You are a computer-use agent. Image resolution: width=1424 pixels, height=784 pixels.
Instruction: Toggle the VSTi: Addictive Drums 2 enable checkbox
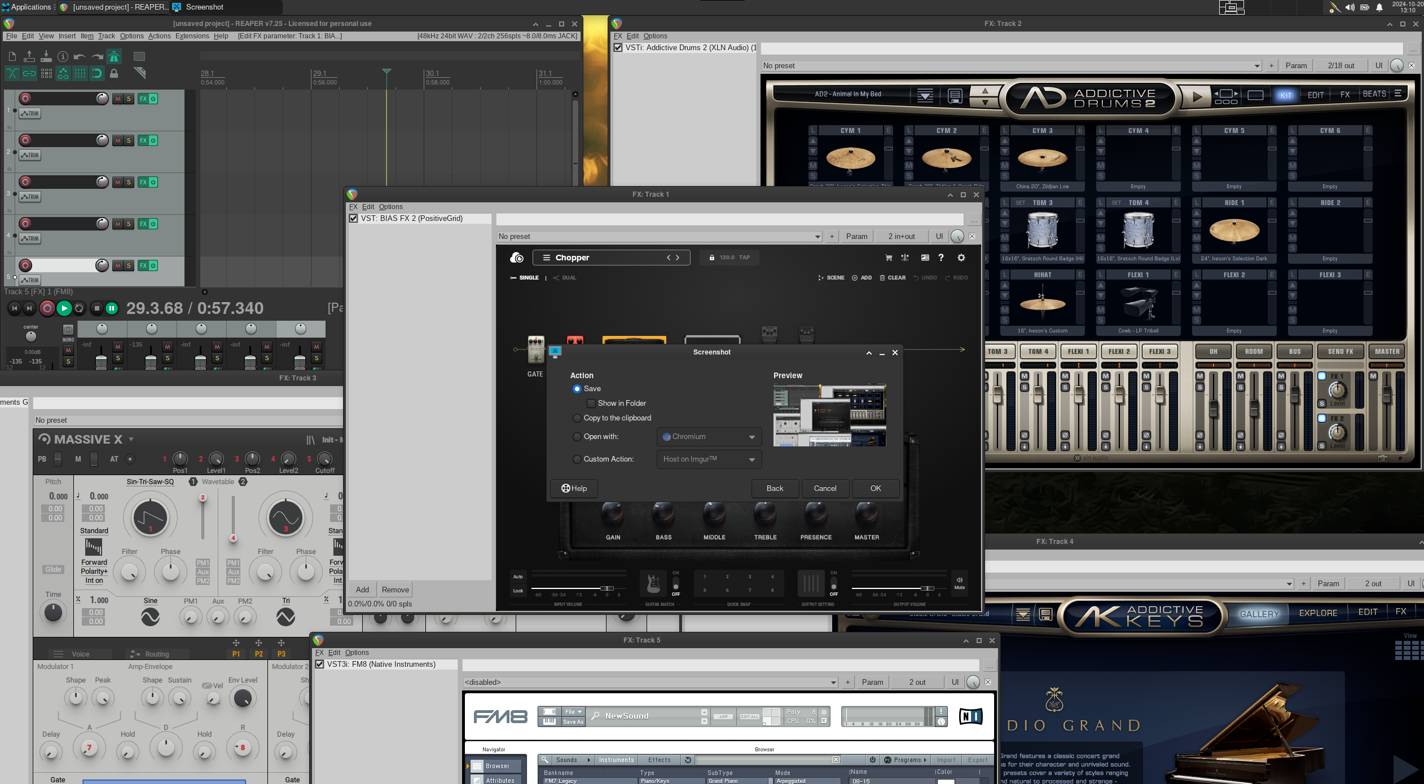[x=618, y=48]
